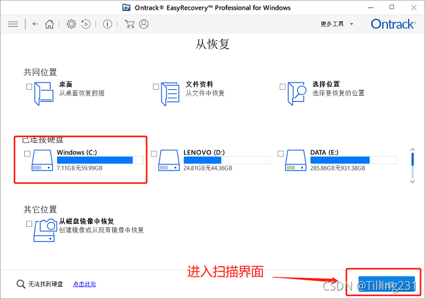This screenshot has height=299, width=425.
Task: Check the 选择位置 checkbox
Action: 282,87
